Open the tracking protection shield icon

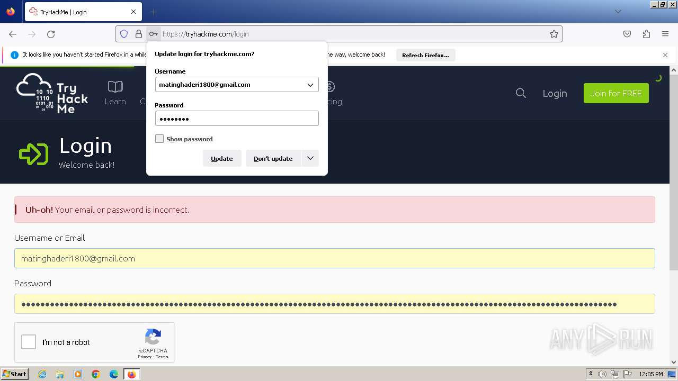124,34
